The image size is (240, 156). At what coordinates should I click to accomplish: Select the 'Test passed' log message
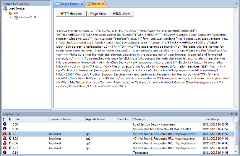141,153
